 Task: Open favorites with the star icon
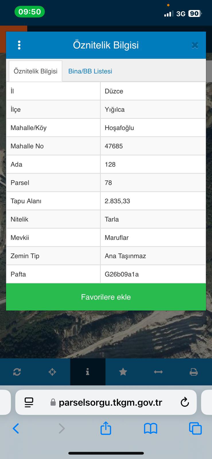pyautogui.click(x=123, y=372)
